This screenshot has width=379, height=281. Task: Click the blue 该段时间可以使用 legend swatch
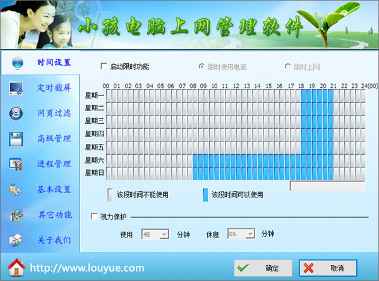point(205,195)
